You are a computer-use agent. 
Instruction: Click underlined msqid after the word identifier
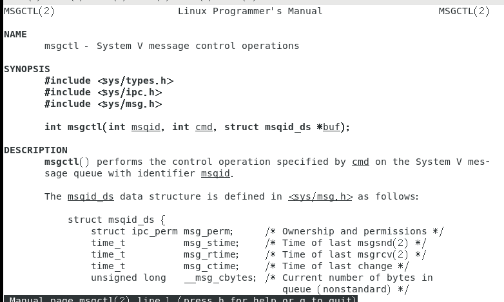click(215, 173)
